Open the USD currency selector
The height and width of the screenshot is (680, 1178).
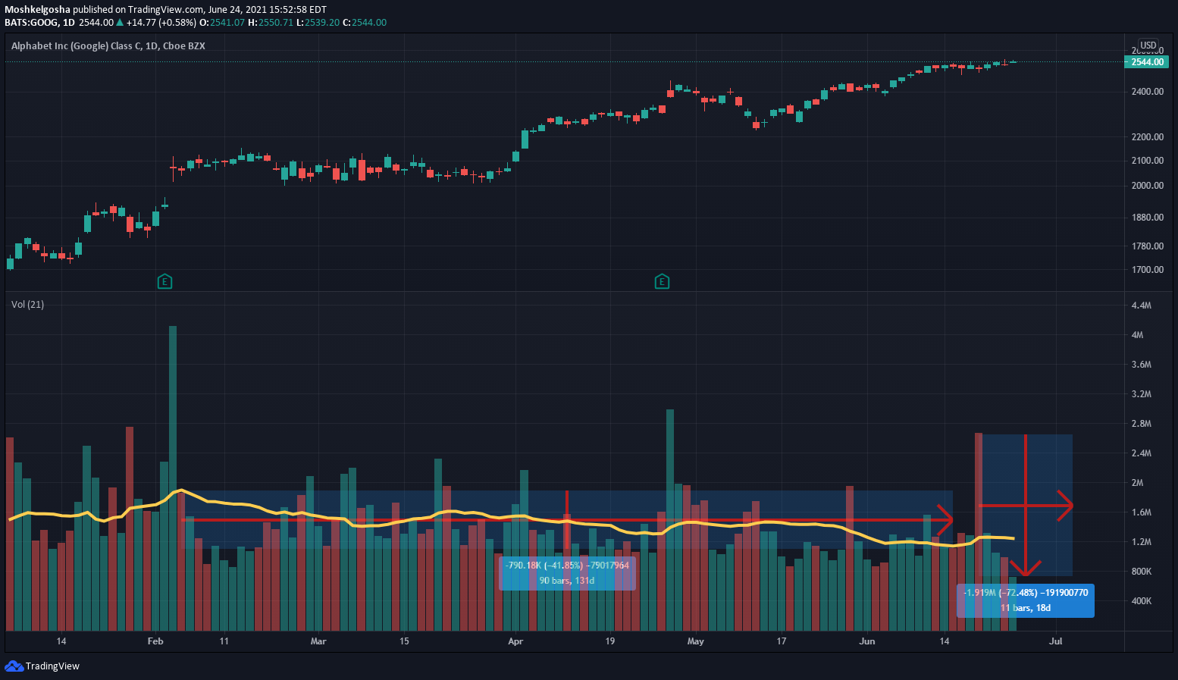(1148, 45)
